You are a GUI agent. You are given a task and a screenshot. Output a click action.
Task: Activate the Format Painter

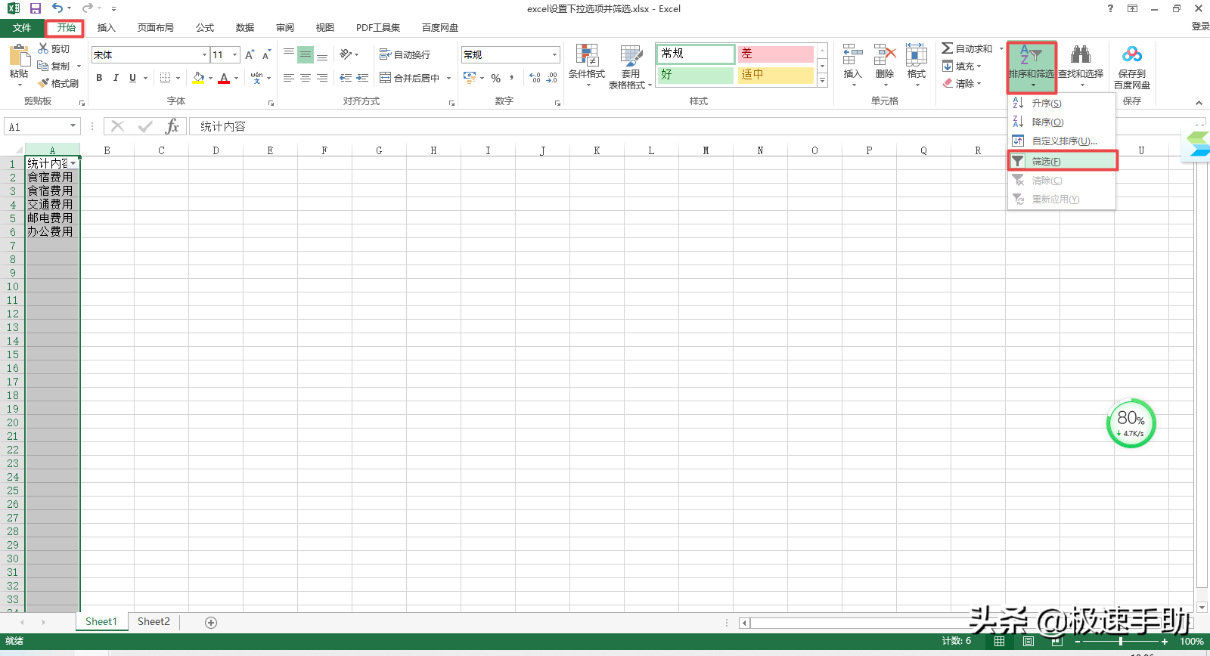click(58, 83)
